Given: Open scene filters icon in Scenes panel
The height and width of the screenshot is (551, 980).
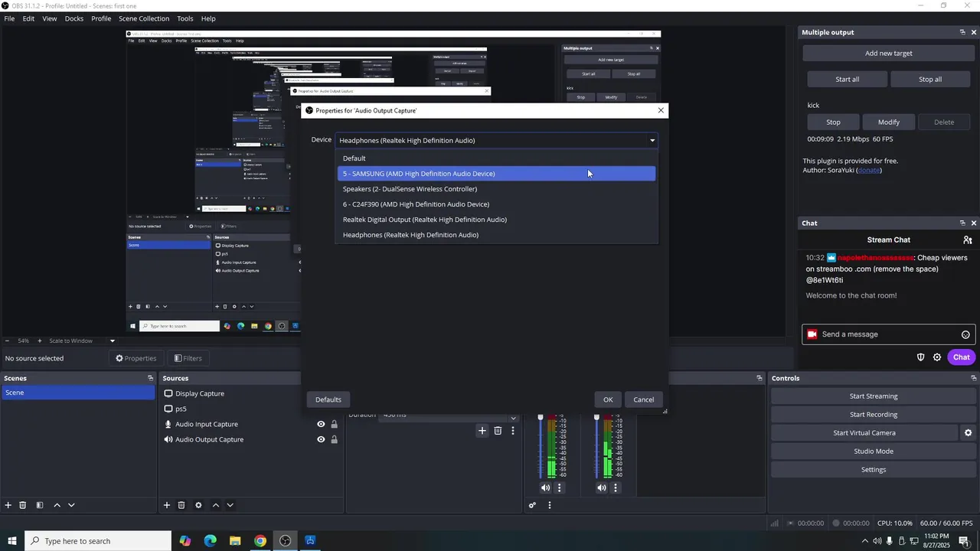Looking at the screenshot, I should 40,505.
